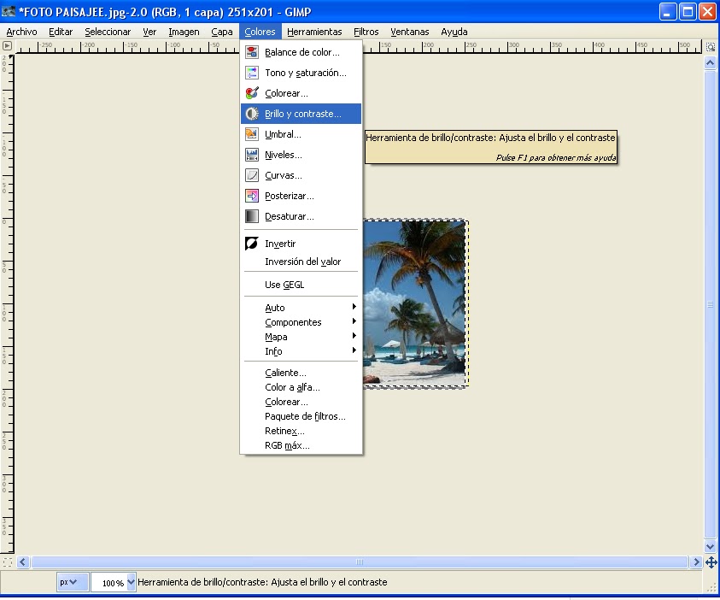Choose Retinex... entry
This screenshot has height=600, width=720.
click(x=301, y=431)
